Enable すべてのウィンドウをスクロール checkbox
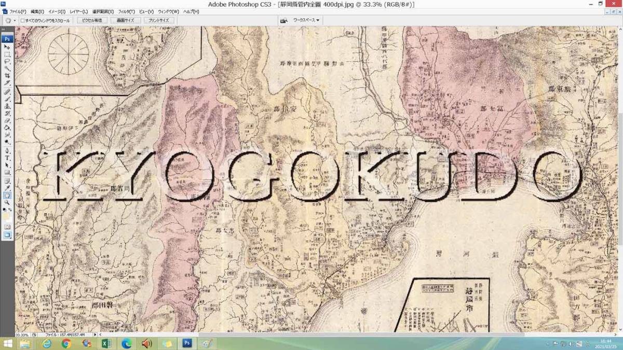623x350 pixels. (23, 21)
